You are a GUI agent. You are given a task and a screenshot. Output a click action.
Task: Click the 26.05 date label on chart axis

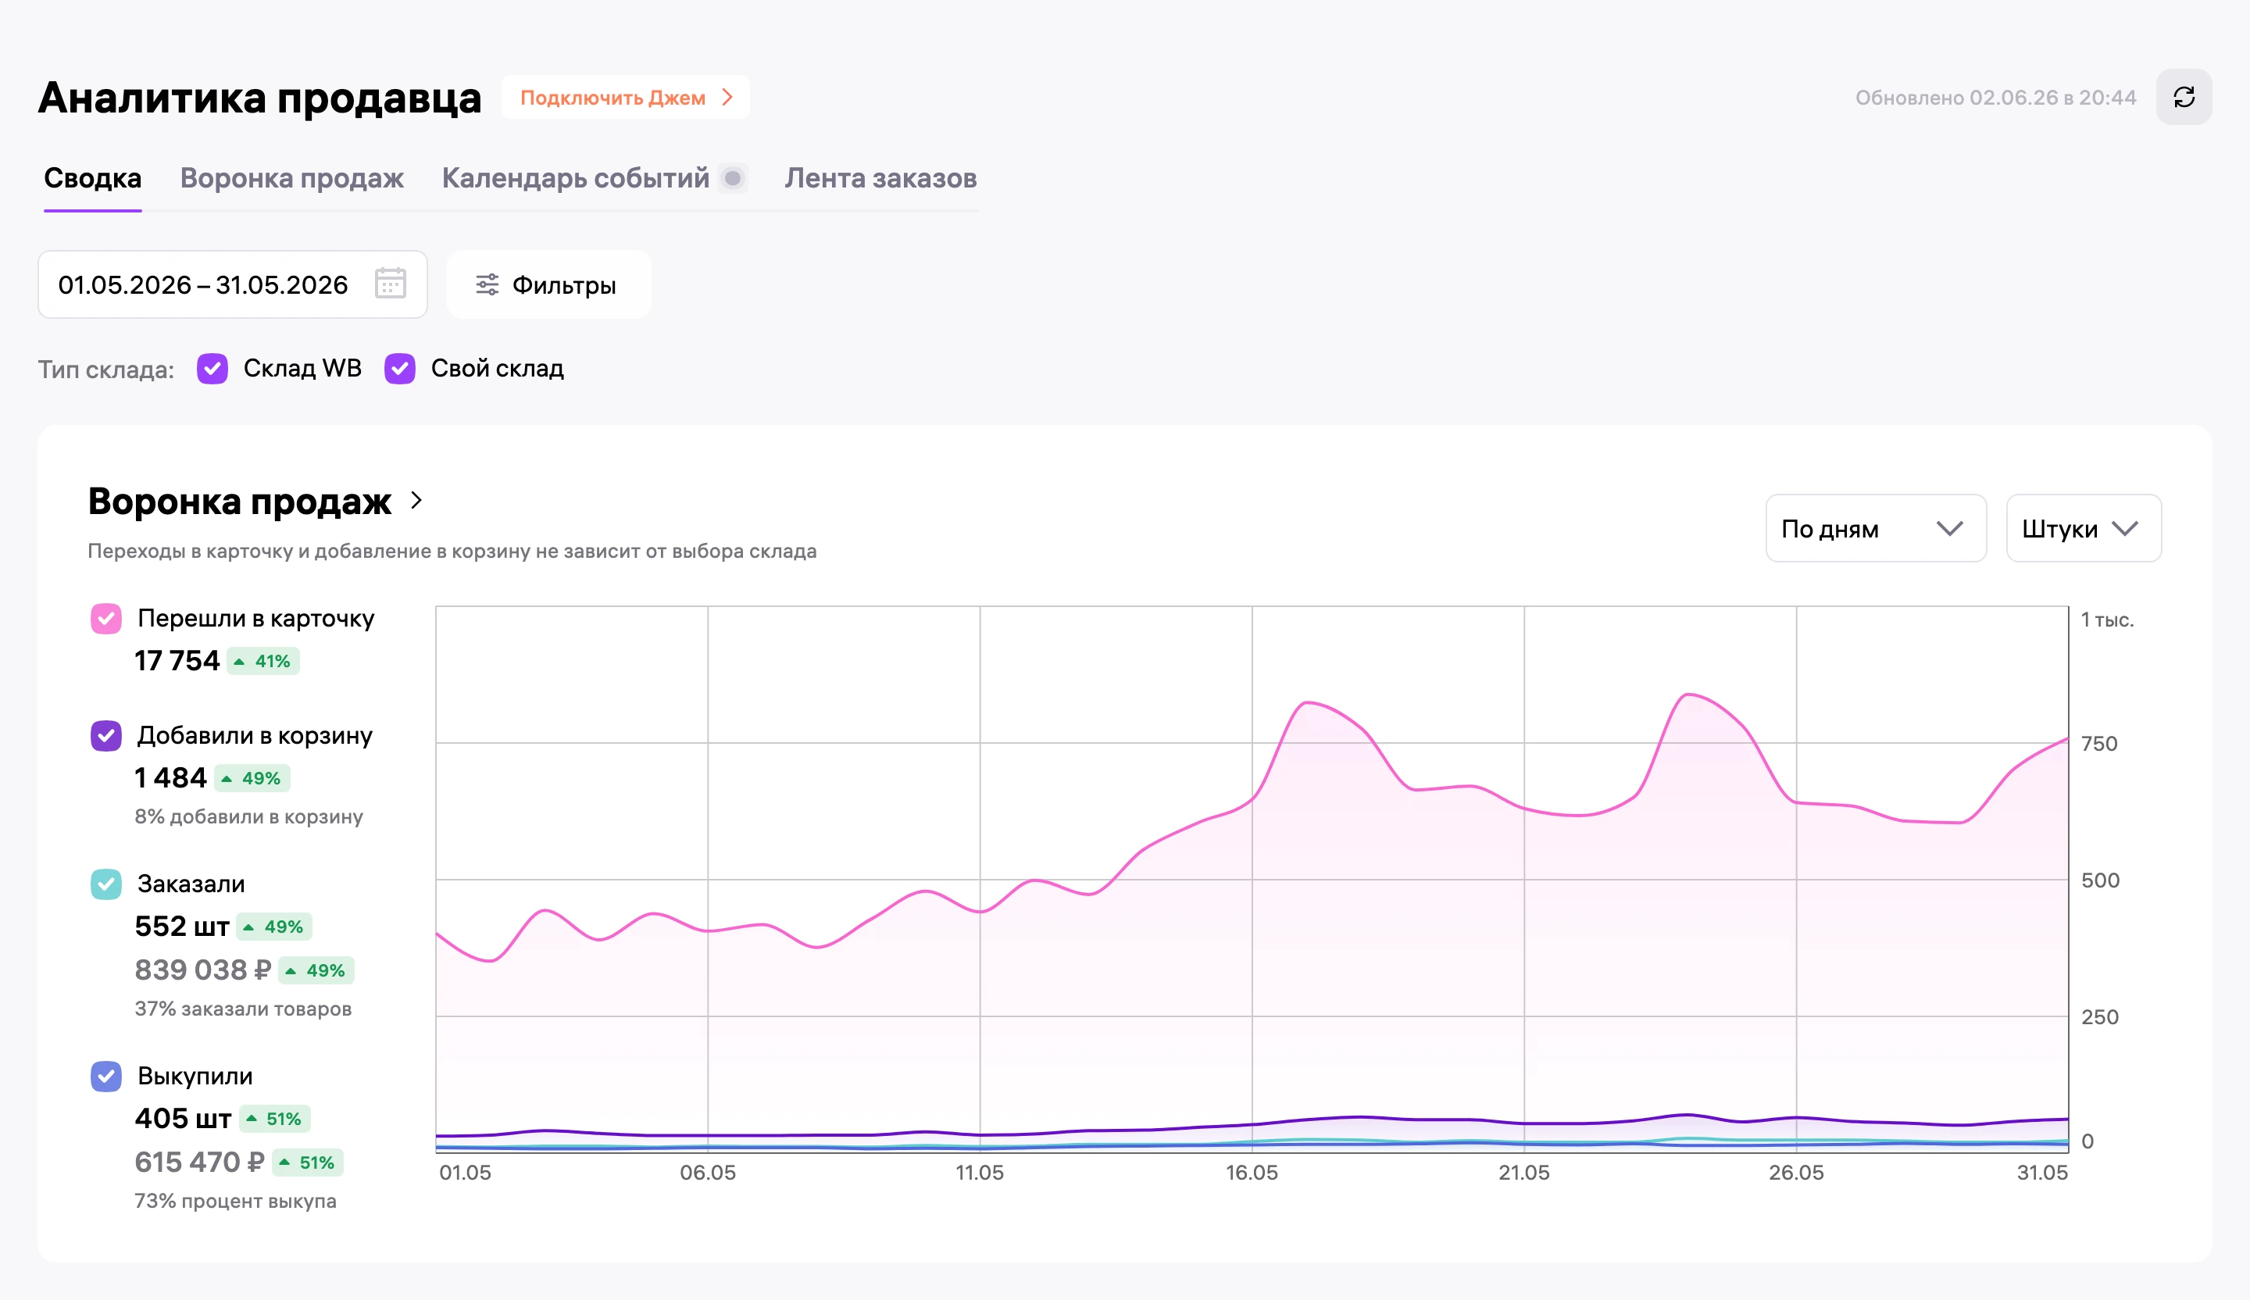coord(1796,1173)
